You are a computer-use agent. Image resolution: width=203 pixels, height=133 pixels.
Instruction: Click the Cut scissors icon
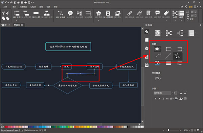click(3, 13)
